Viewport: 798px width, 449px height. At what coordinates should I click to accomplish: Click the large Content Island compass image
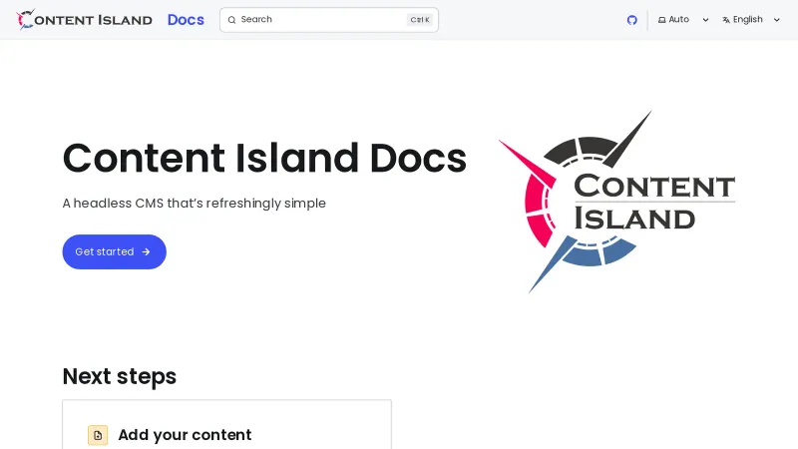616,202
